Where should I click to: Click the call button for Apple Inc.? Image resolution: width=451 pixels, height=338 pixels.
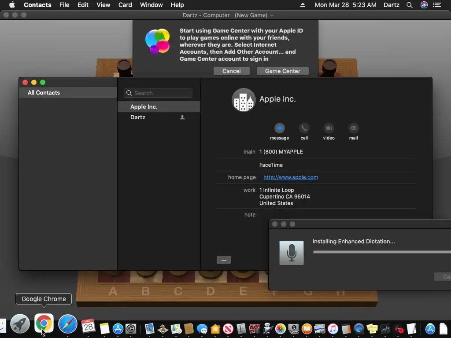(x=304, y=128)
